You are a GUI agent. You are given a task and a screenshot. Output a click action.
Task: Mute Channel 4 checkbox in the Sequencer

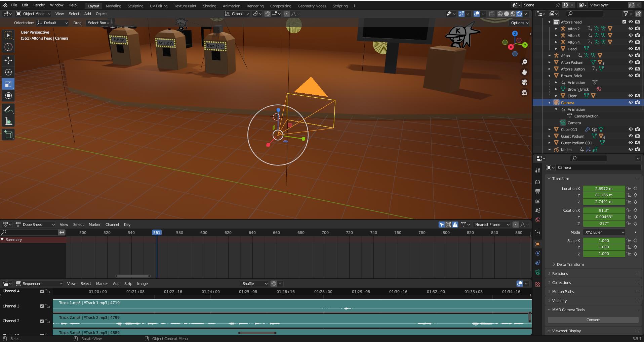click(x=42, y=291)
